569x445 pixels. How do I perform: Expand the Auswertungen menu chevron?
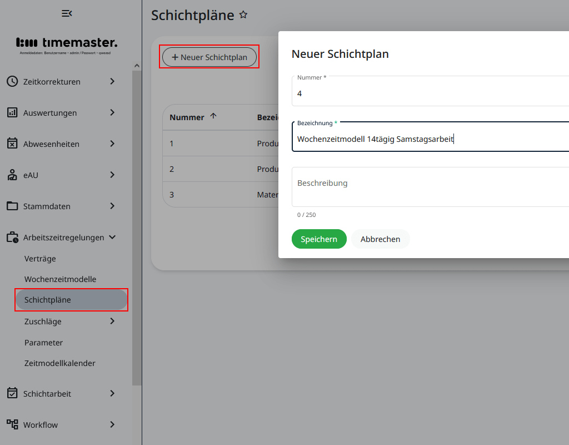click(111, 112)
